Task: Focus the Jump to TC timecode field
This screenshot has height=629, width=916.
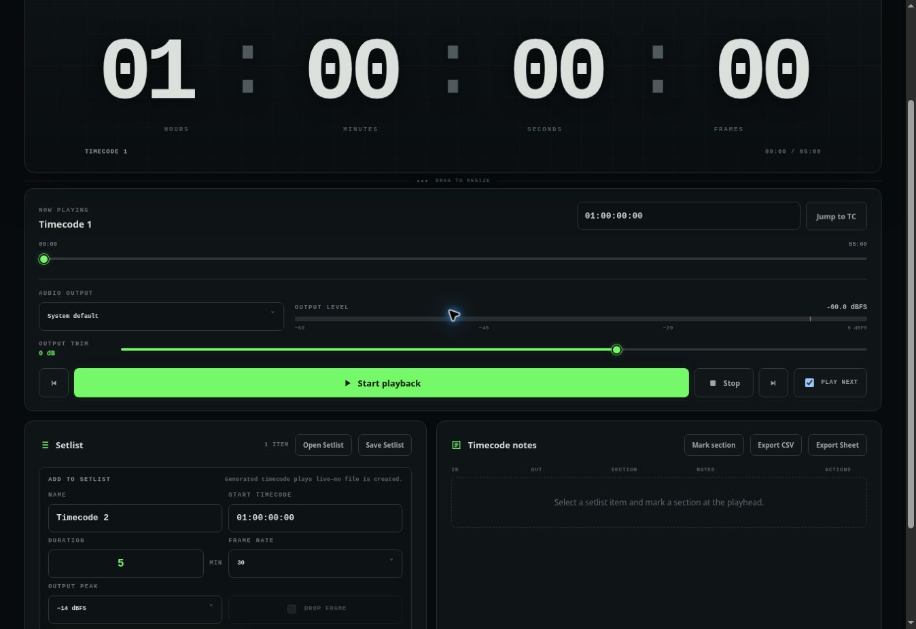Action: pyautogui.click(x=688, y=216)
